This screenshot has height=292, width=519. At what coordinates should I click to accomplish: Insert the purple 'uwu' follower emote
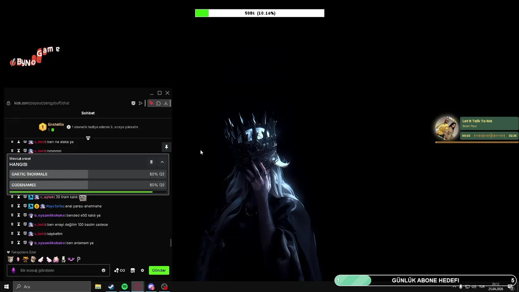[71, 259]
